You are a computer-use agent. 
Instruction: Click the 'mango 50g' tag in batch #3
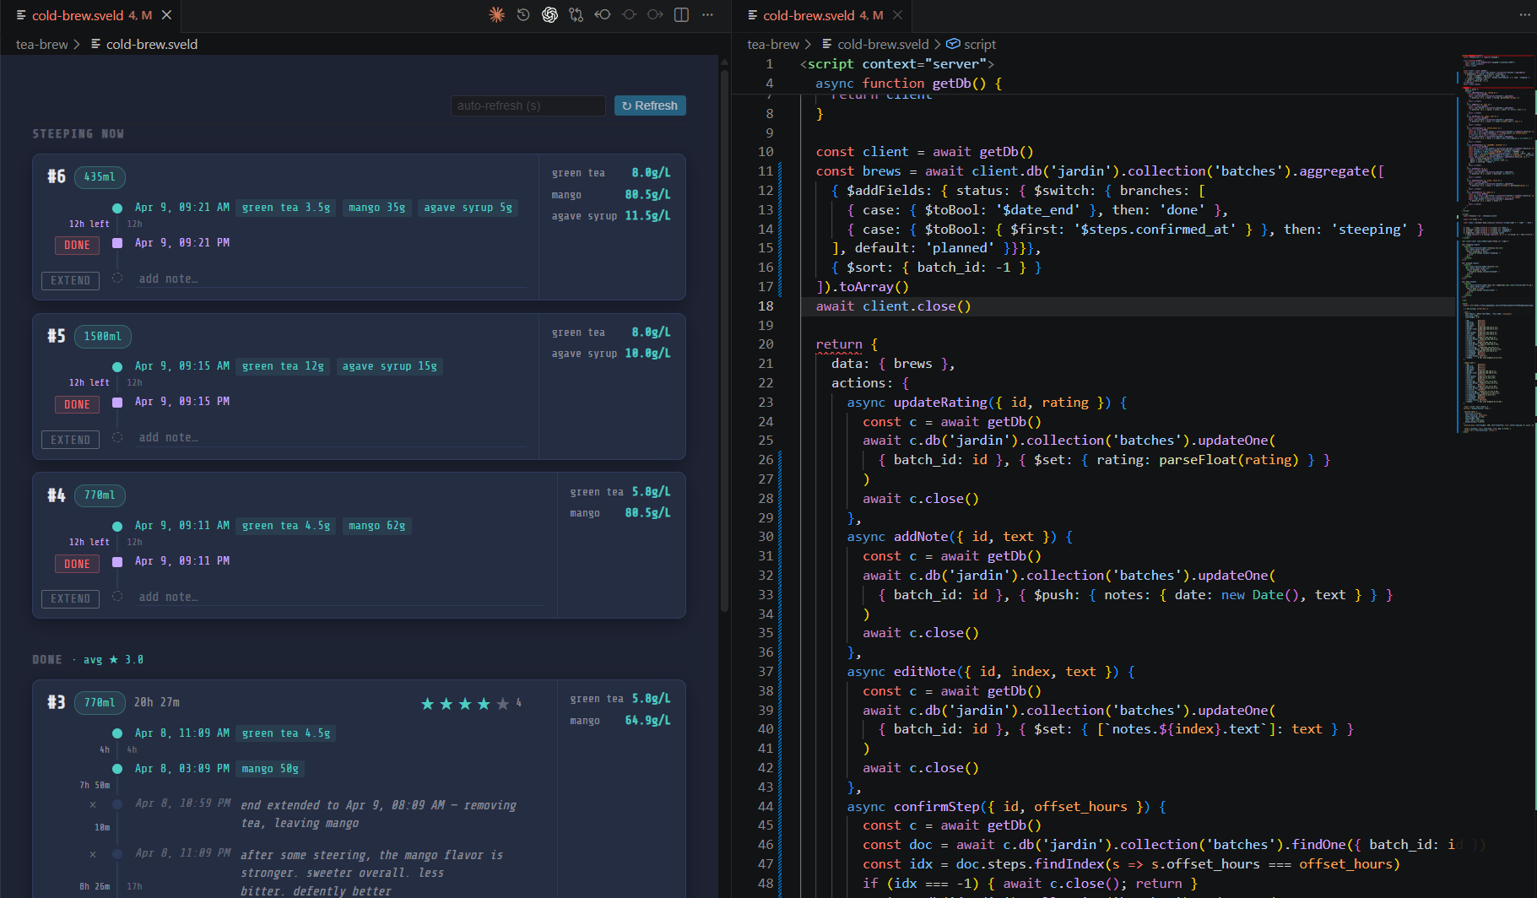pos(270,769)
